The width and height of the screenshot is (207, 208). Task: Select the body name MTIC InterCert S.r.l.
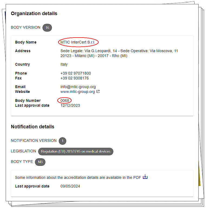point(78,42)
